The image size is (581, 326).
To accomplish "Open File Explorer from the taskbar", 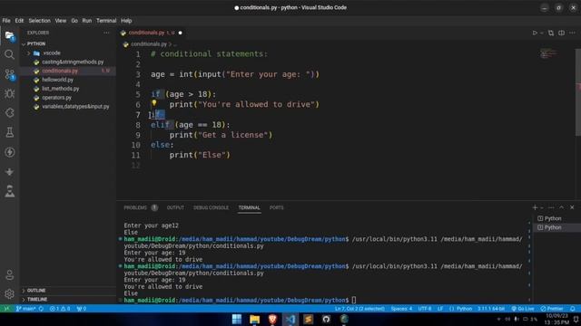I will [x=254, y=319].
